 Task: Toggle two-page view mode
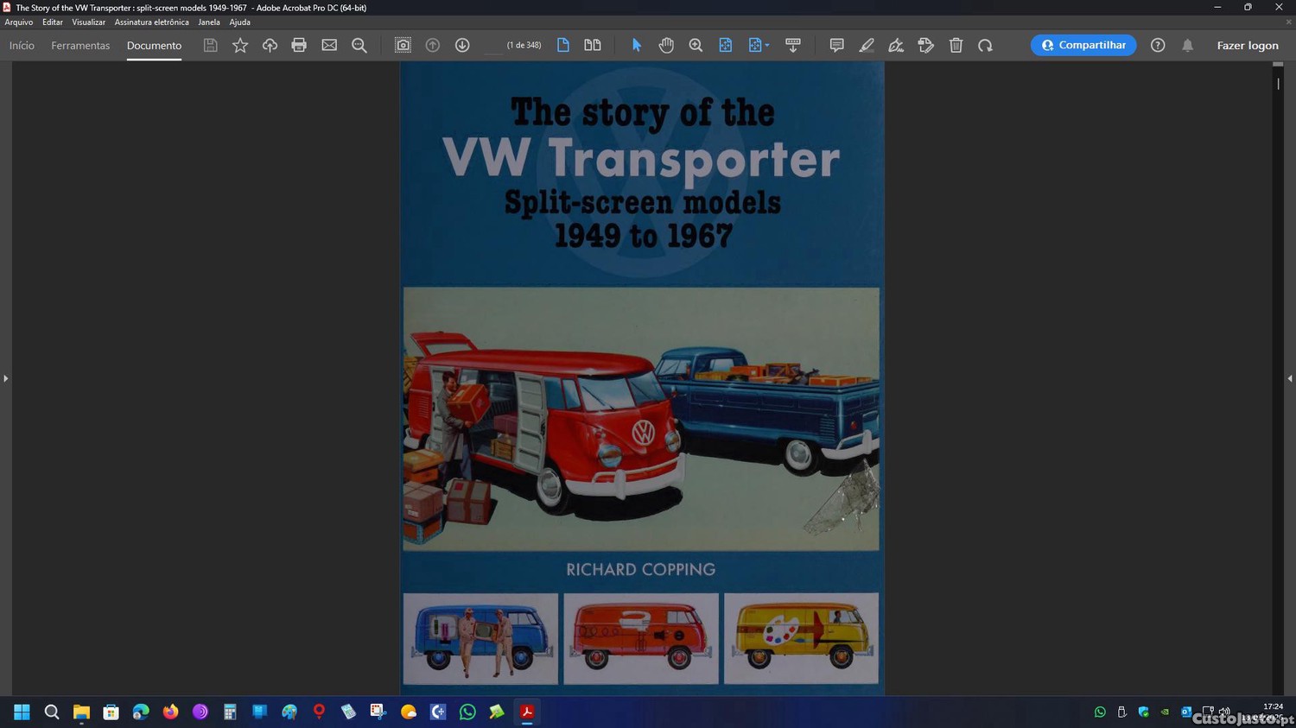point(593,45)
